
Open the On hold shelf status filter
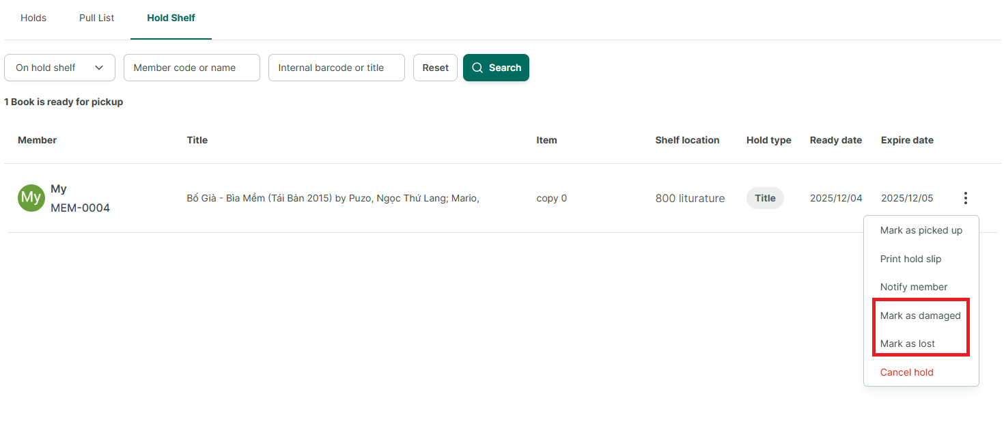[x=59, y=68]
